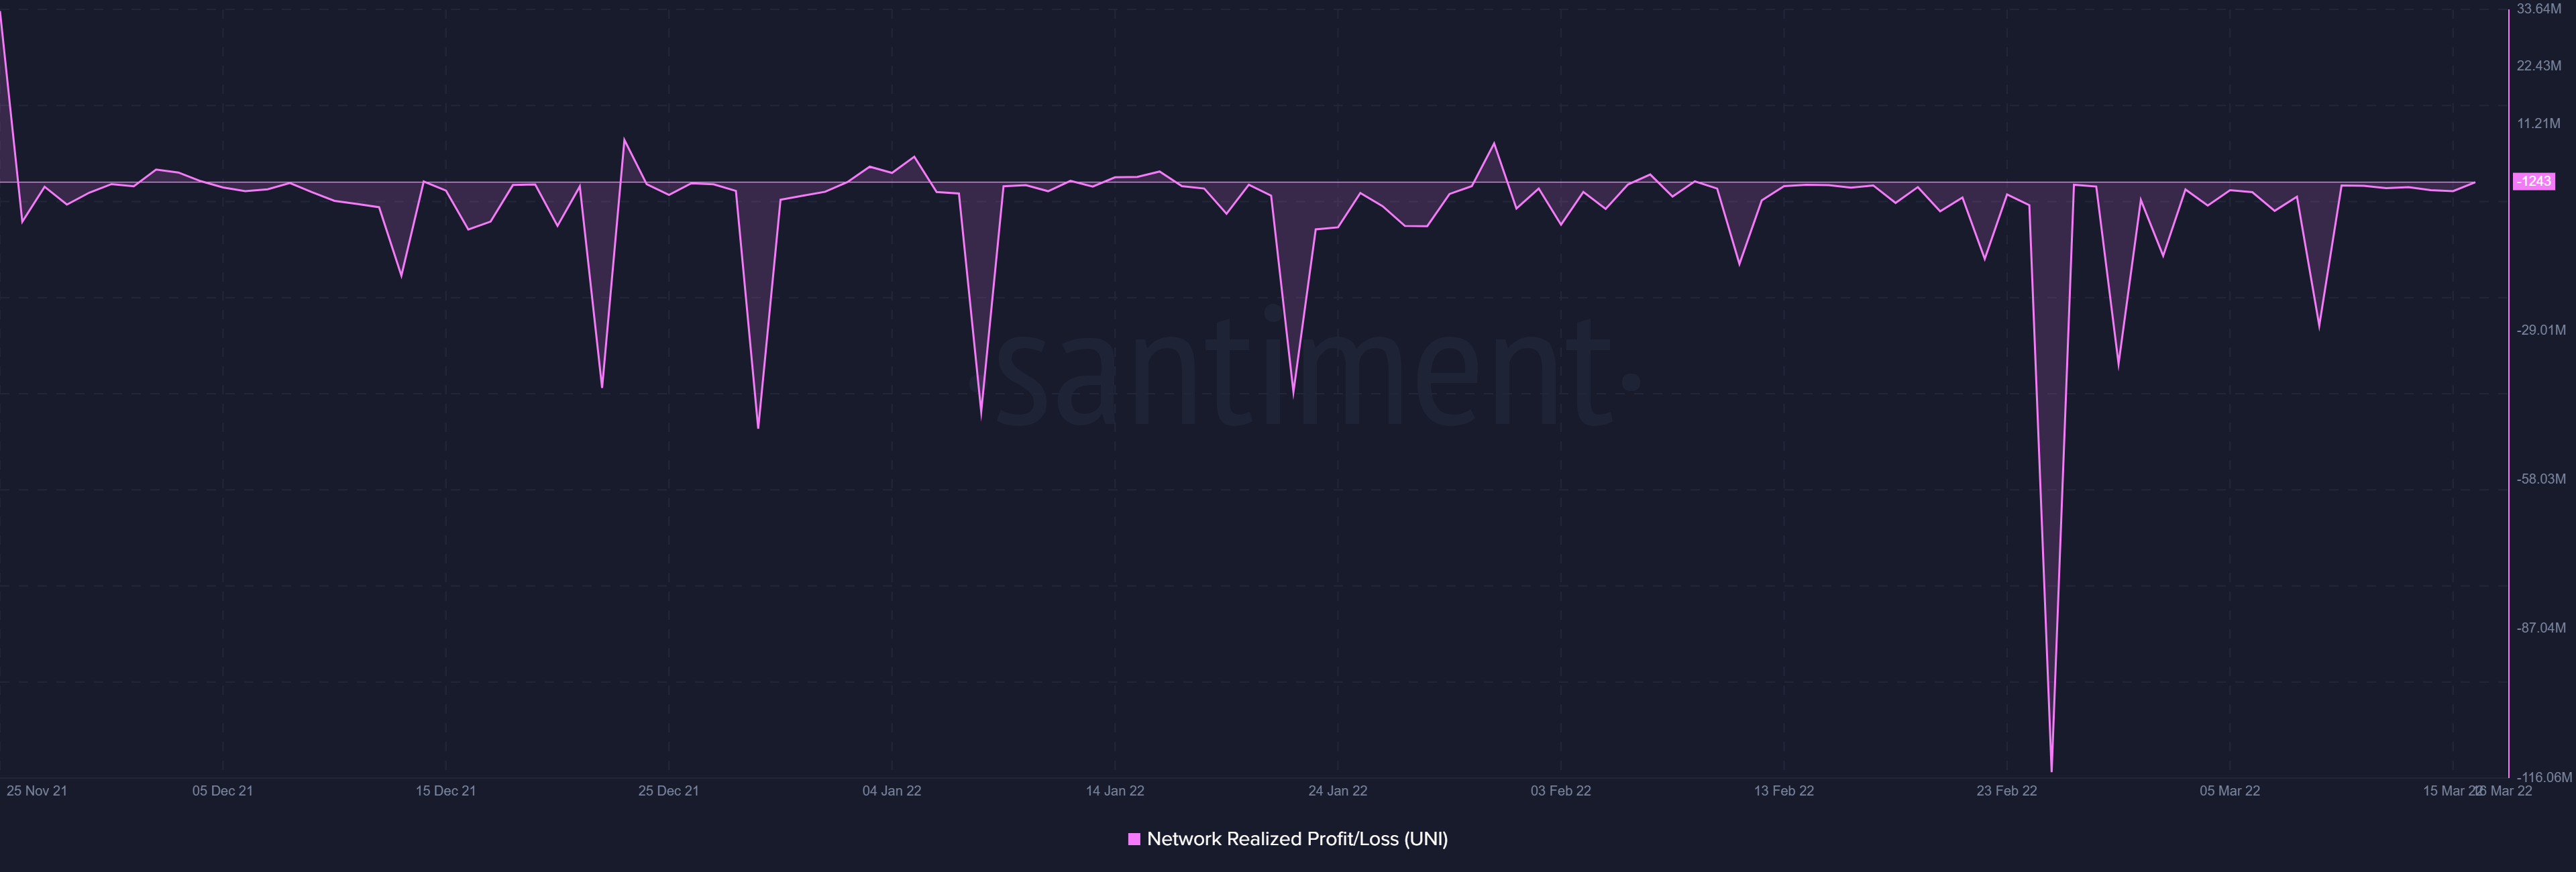The height and width of the screenshot is (872, 2576).
Task: Click the pink legend color square
Action: [1134, 839]
